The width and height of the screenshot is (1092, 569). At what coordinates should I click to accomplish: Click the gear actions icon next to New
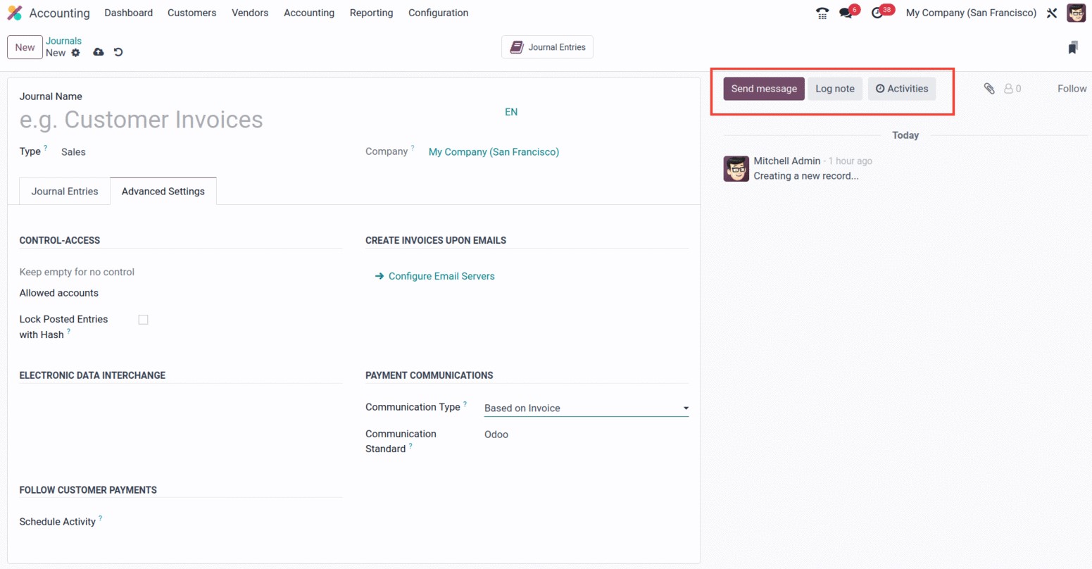[76, 53]
